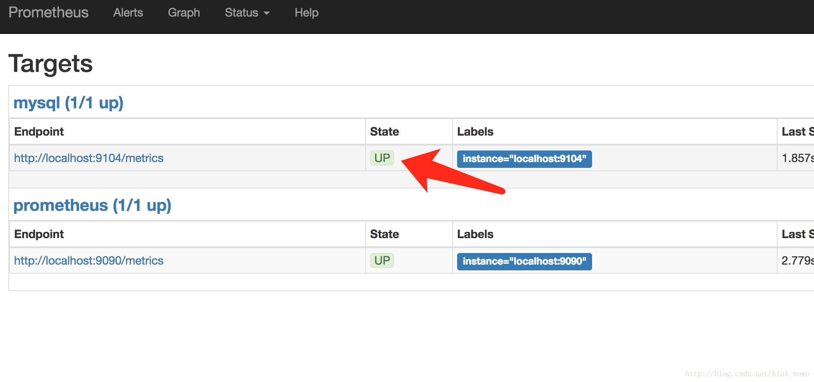Screen dimensions: 814x382
Task: Click the Labels column header in mysql table
Action: (x=475, y=131)
